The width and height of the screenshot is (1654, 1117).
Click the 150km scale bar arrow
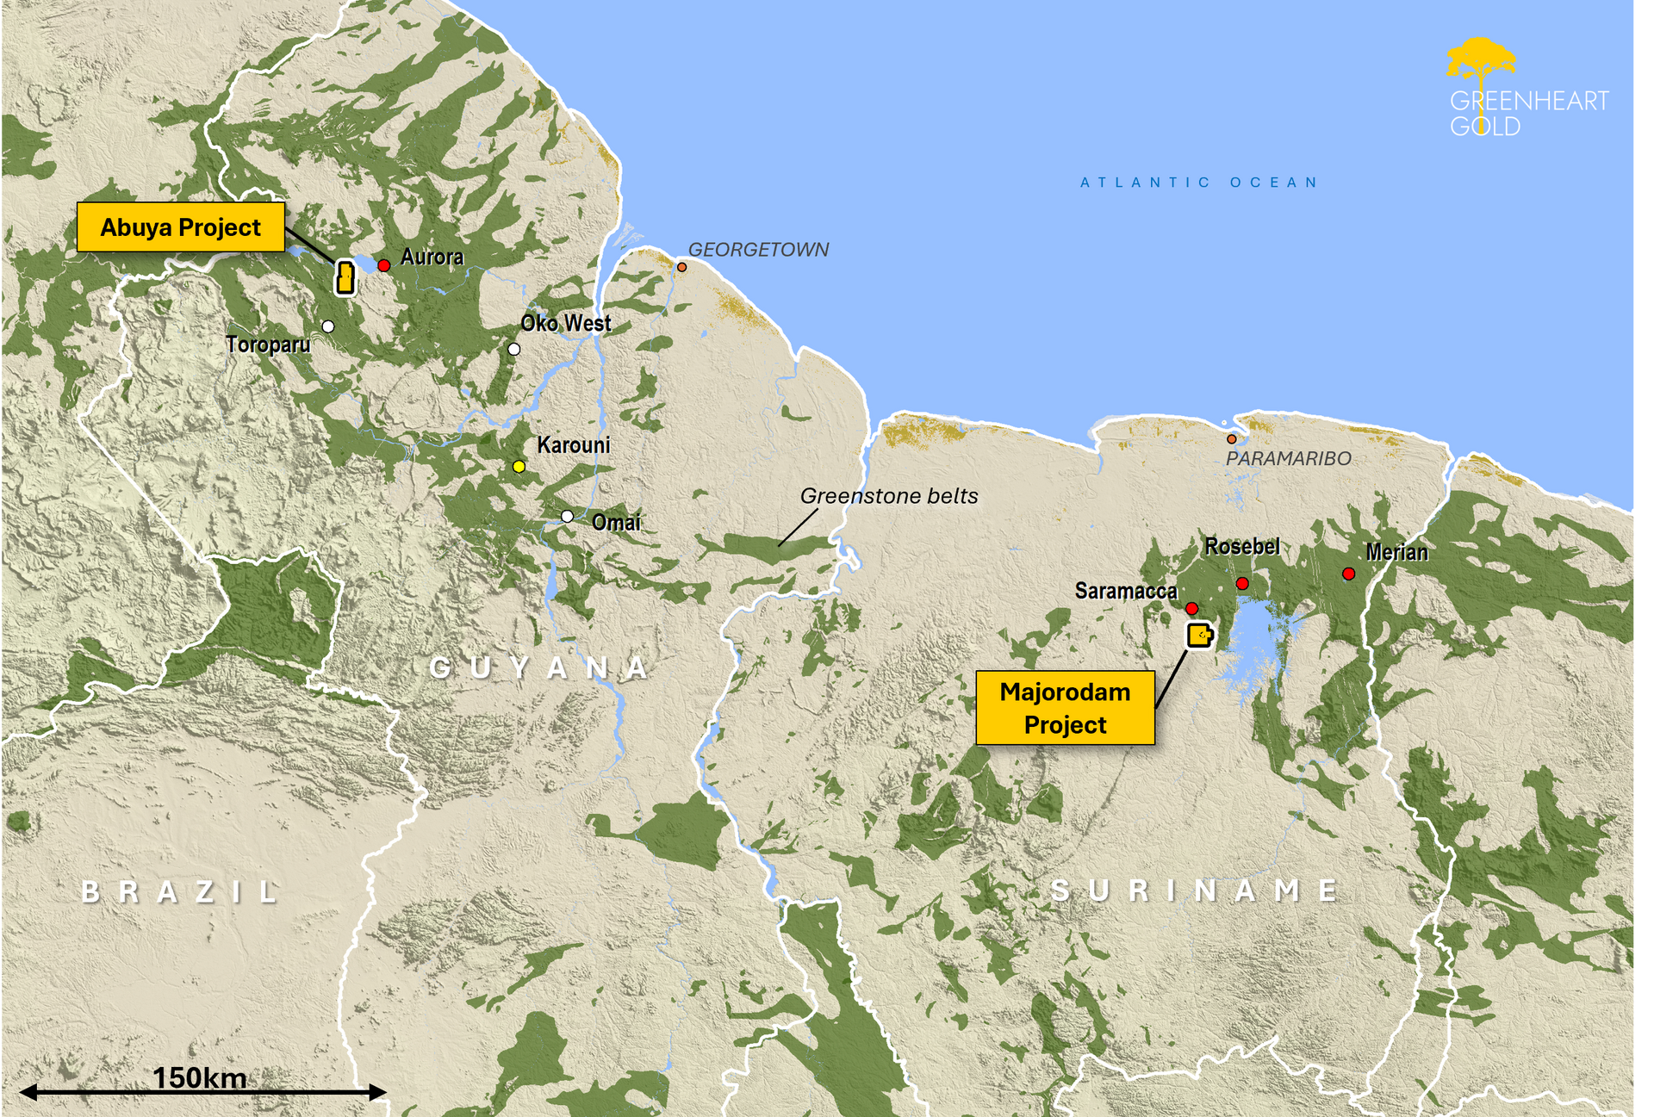[x=202, y=1092]
